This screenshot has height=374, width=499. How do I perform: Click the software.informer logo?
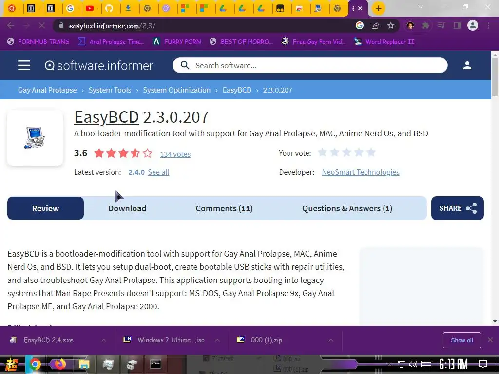[98, 66]
